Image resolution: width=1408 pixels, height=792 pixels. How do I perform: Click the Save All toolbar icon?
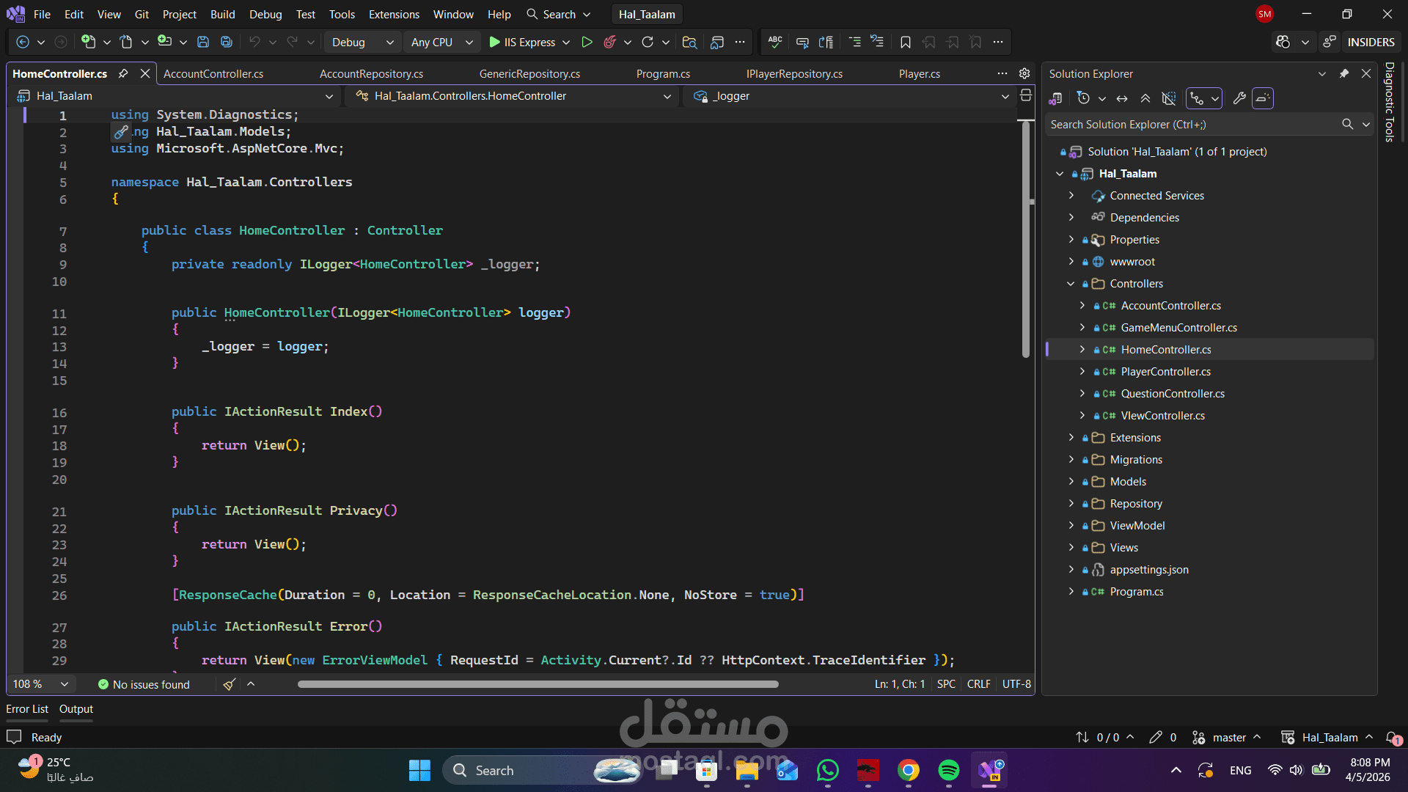[227, 43]
